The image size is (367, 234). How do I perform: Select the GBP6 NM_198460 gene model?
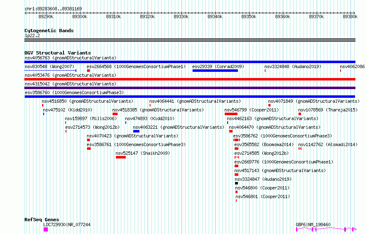326,229
